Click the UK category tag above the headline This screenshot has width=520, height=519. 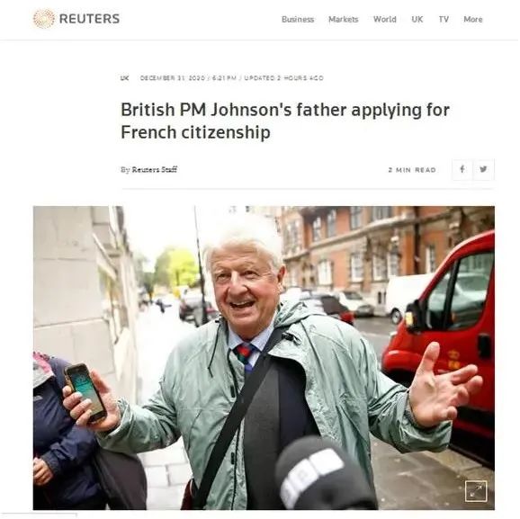(125, 78)
